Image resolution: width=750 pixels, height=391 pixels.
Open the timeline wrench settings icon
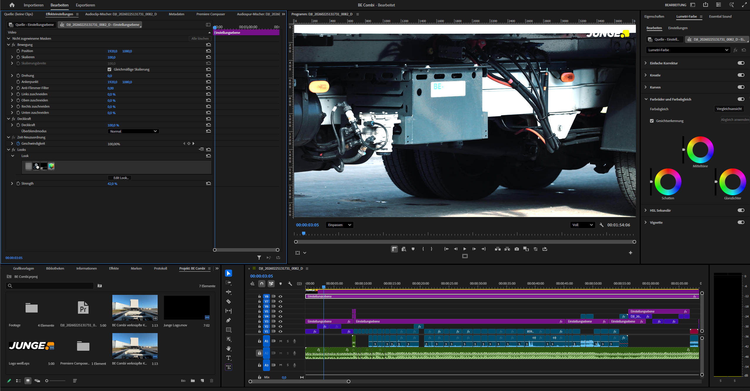(x=290, y=284)
